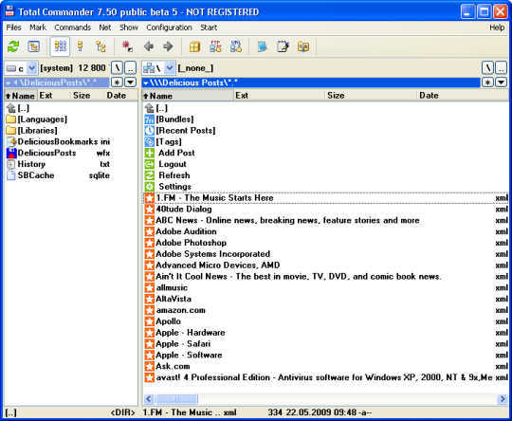Open the right panel history dropdown arrow

click(x=502, y=82)
